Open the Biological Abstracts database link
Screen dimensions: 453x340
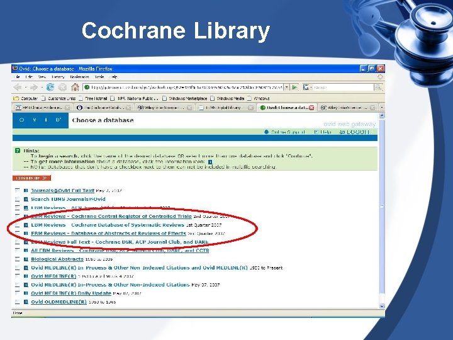click(57, 259)
